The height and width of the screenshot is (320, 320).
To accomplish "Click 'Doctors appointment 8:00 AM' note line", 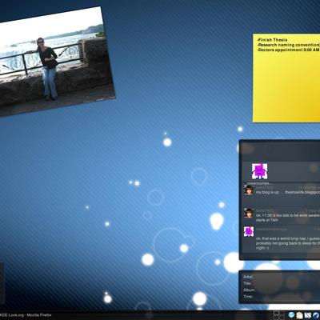I will 288,50.
